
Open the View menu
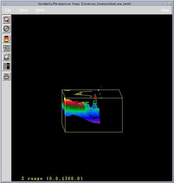click(23, 10)
